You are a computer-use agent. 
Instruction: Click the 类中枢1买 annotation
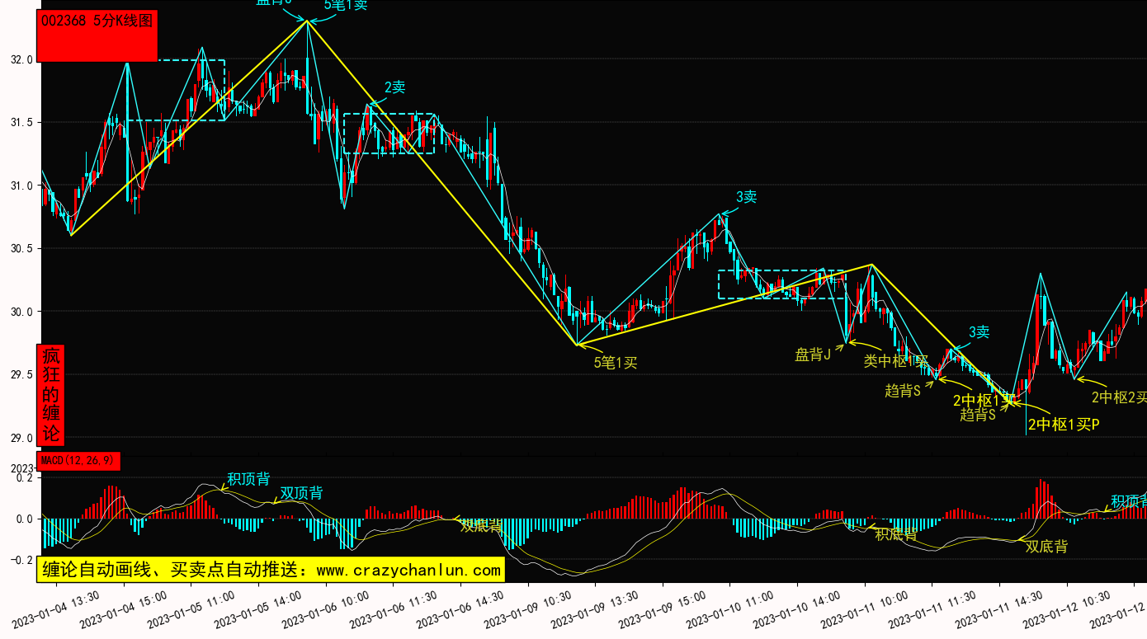[896, 360]
